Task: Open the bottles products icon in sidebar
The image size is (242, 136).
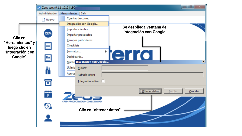Action: 48,71
